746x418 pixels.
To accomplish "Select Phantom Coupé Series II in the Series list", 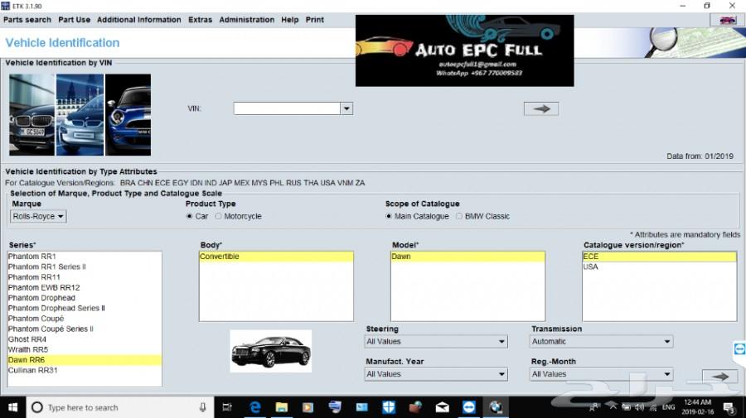I will coord(85,329).
